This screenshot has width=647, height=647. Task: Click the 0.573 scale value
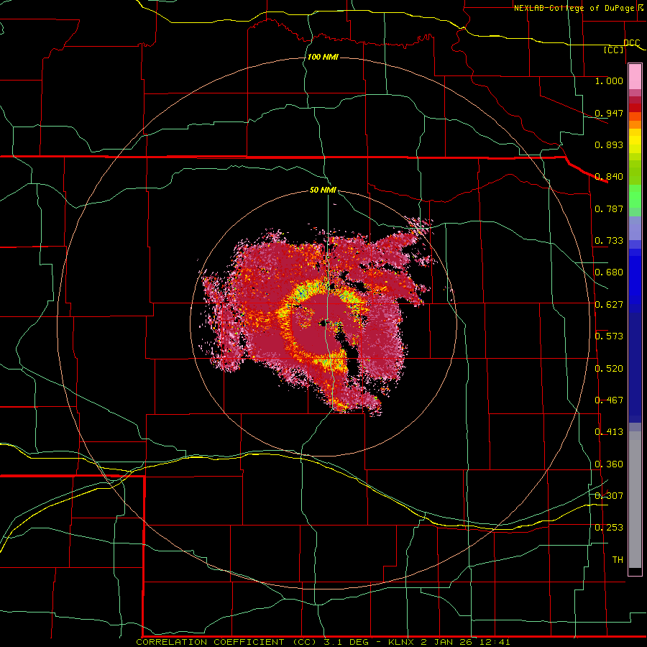point(609,336)
